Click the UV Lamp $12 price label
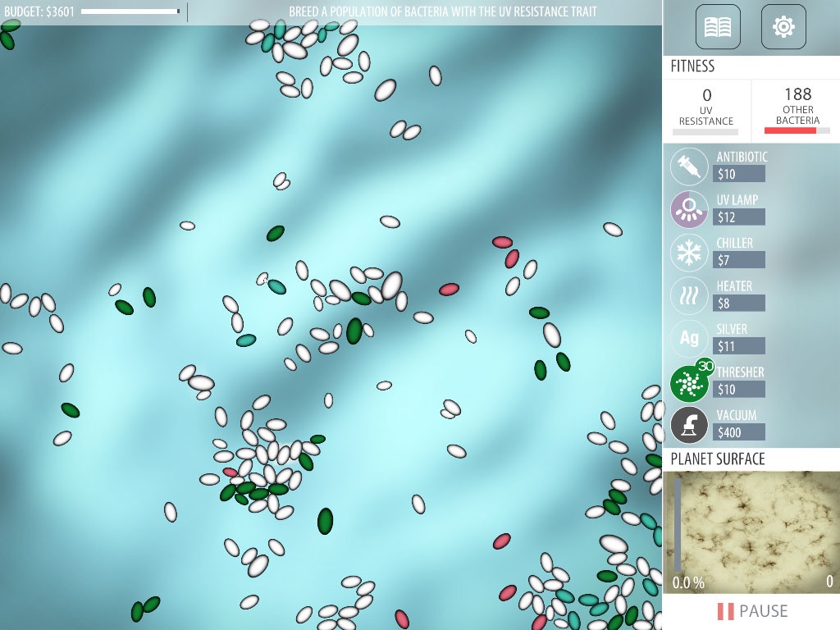This screenshot has height=630, width=840. (x=739, y=217)
